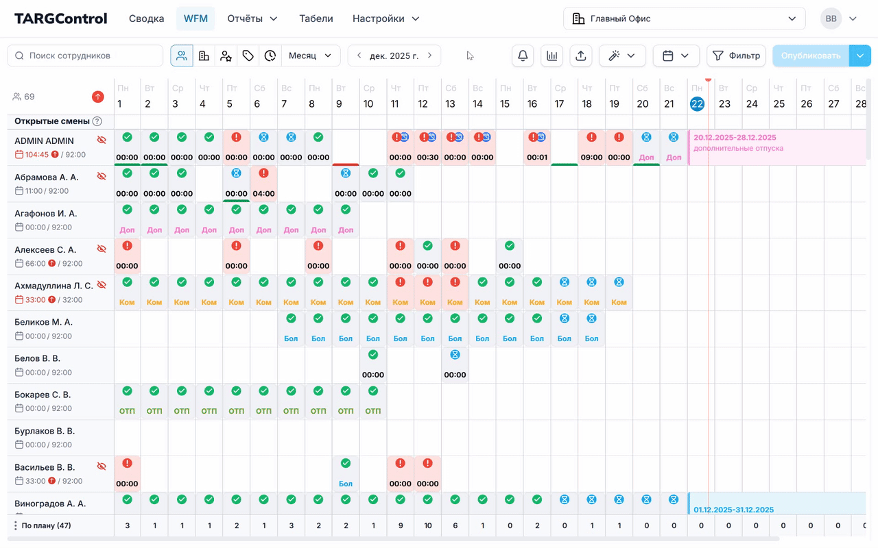Toggle visibility eye for Абрамова А. А.
Viewport: 878px width, 548px height.
pos(102,177)
